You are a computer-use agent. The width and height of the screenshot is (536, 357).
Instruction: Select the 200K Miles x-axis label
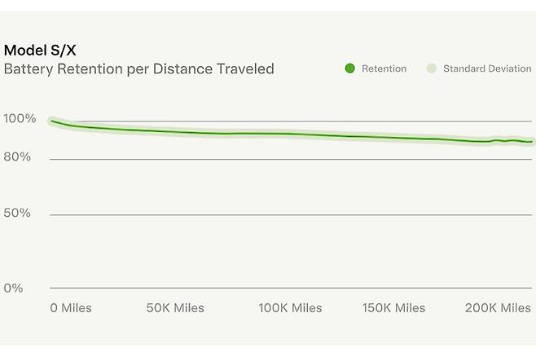click(499, 308)
